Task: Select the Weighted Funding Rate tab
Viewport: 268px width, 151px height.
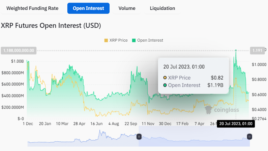Action: coord(32,8)
